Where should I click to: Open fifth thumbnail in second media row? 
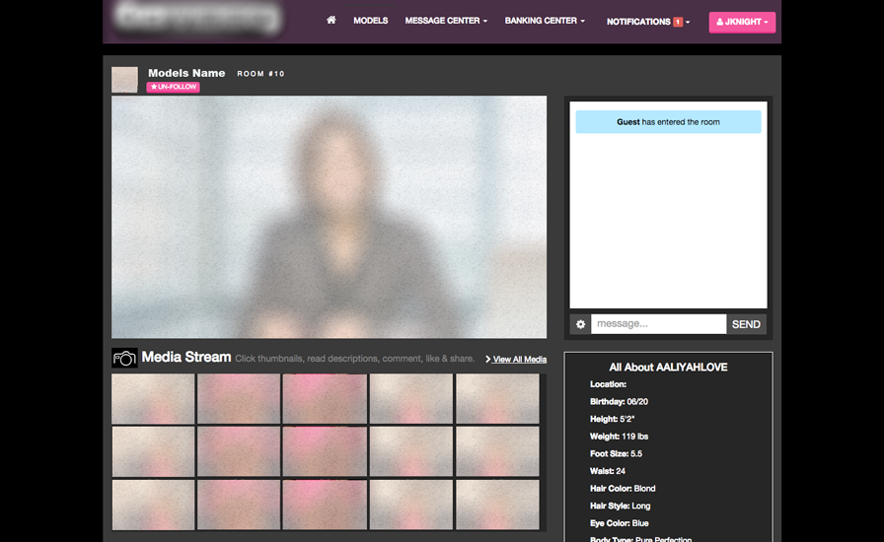pos(497,452)
